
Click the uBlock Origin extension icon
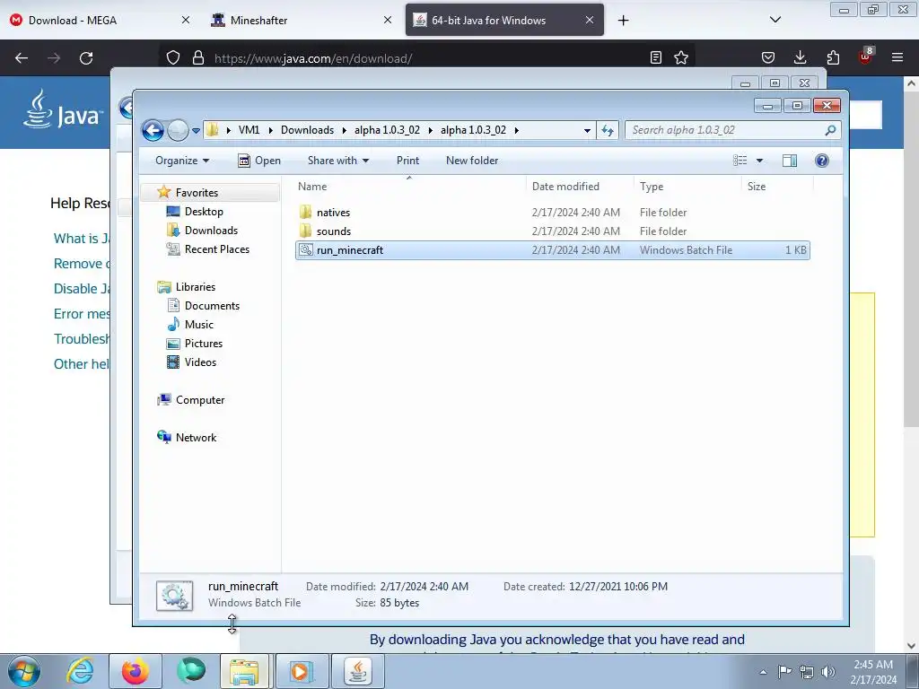[866, 57]
